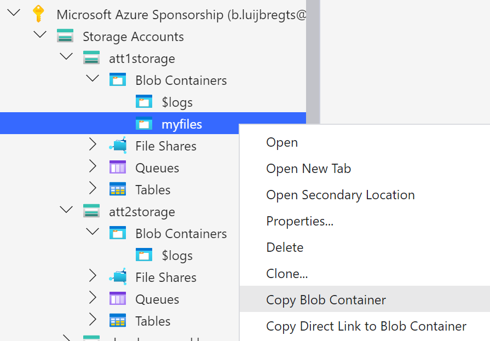Expand Queues under att2storage
Screen dimensions: 490x341
point(93,299)
